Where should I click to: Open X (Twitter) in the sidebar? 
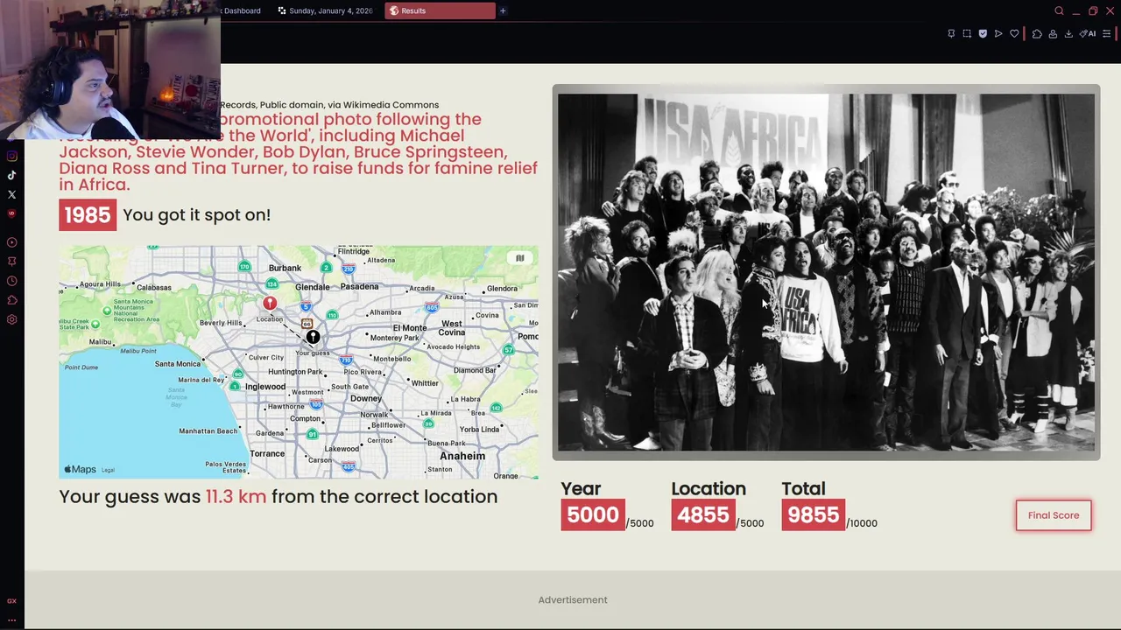tap(11, 194)
